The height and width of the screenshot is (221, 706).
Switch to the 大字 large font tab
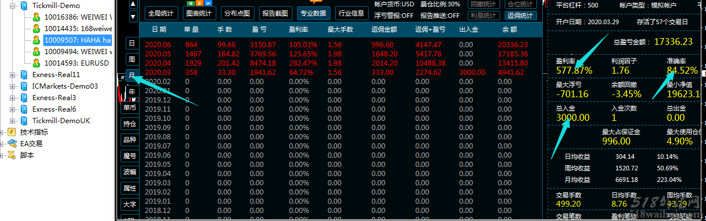[130, 204]
